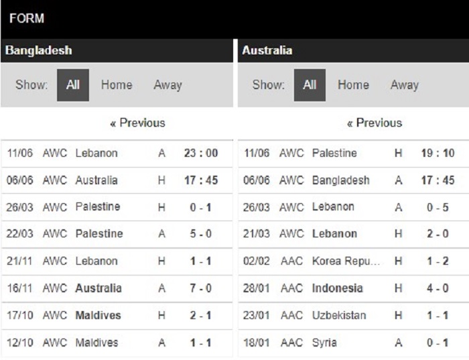Open Previous link under Australia
The image size is (469, 360).
pyautogui.click(x=375, y=123)
